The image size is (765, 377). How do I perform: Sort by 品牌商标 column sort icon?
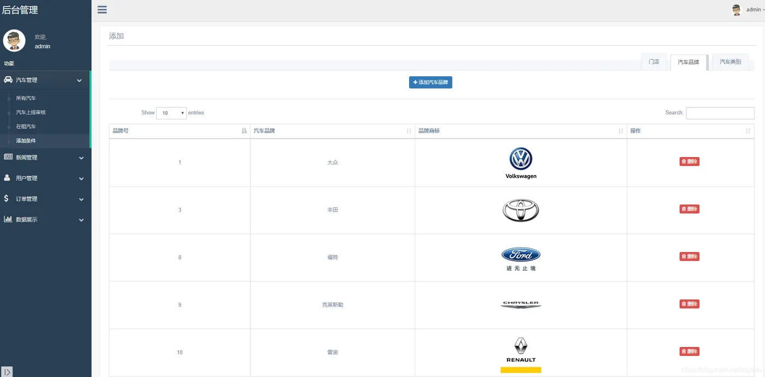click(621, 131)
